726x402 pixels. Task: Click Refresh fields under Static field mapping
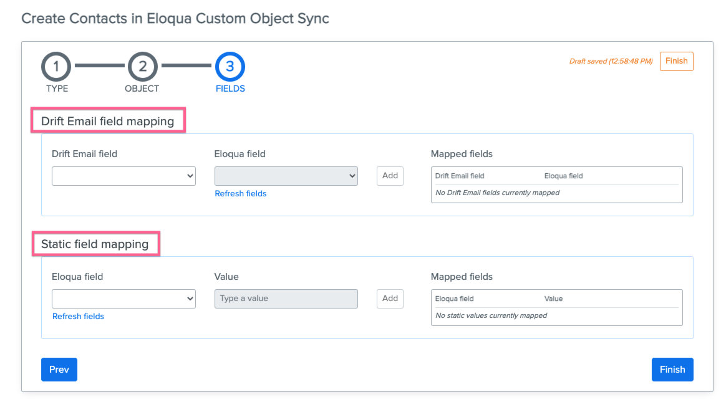point(78,317)
